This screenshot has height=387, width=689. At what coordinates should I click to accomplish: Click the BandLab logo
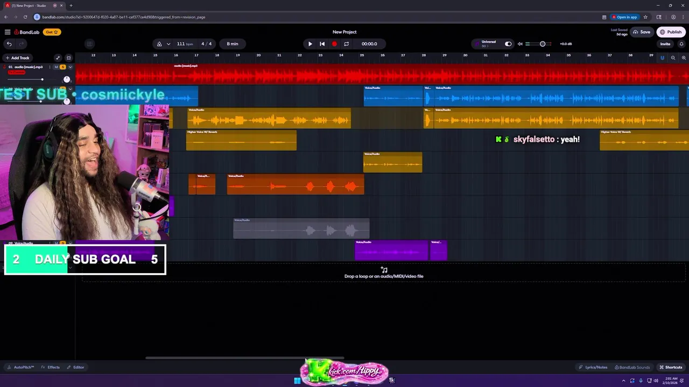(27, 32)
